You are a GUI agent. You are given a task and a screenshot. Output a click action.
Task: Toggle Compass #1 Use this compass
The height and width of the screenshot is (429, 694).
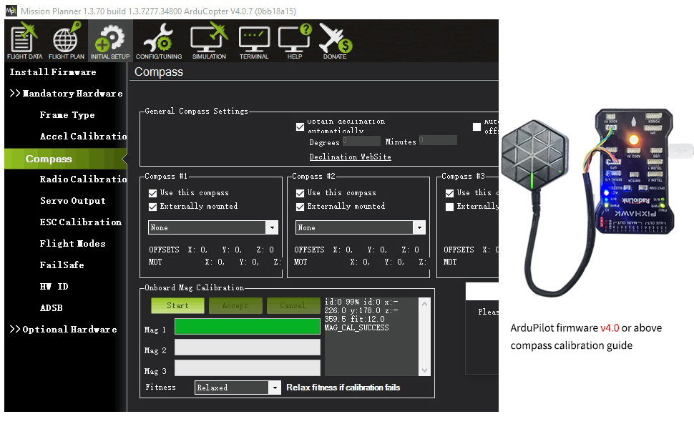coord(152,193)
